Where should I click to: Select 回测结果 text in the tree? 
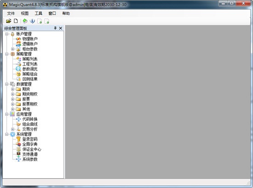[30, 79]
